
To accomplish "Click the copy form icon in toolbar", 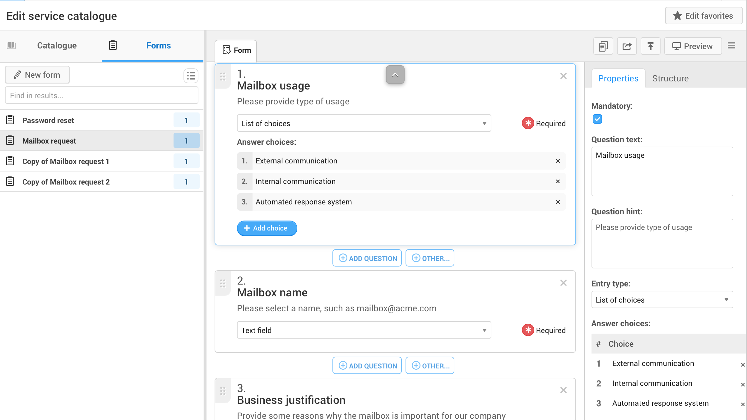I will click(x=603, y=46).
